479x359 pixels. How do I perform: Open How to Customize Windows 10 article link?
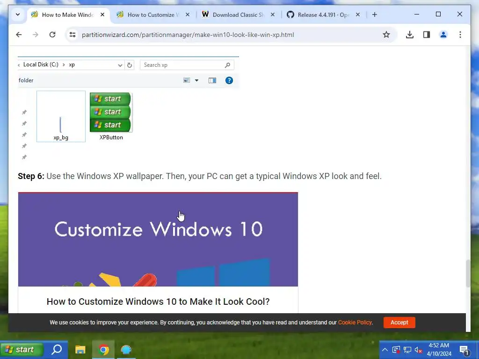pos(158,302)
